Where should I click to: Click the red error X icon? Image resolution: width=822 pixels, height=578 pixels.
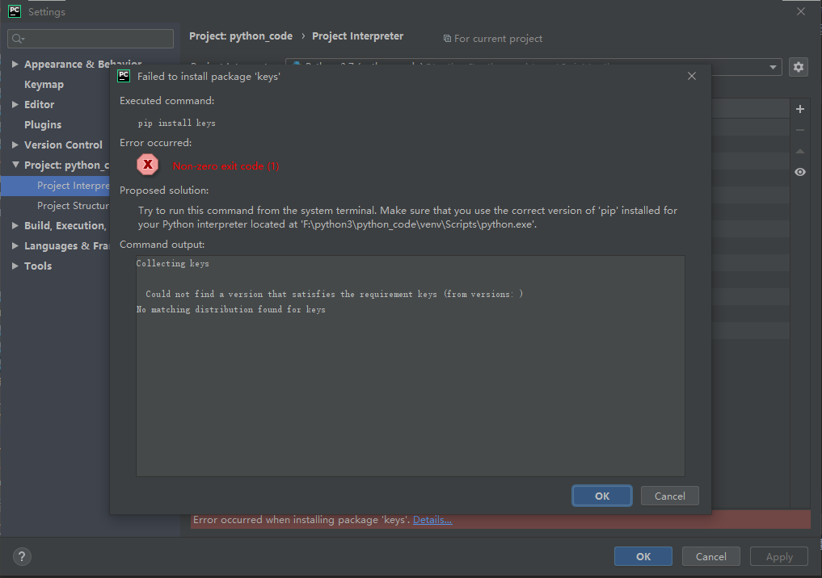[147, 165]
